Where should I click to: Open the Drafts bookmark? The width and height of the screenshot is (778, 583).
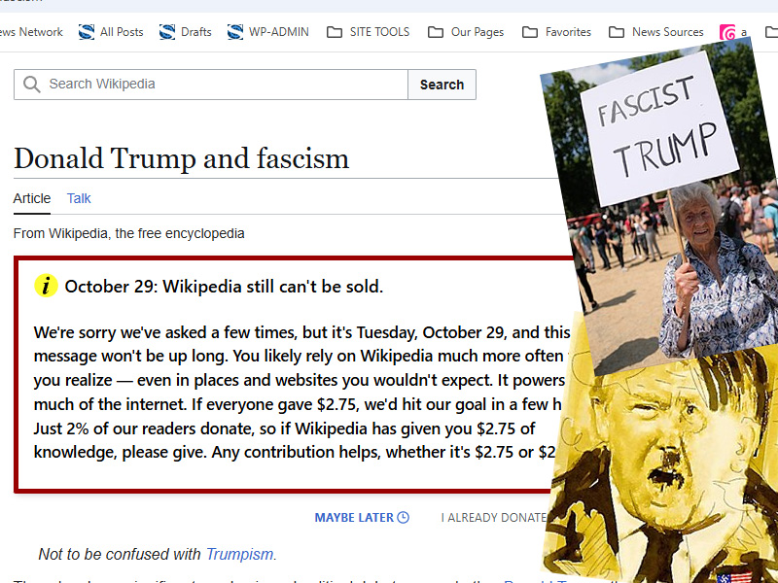[186, 32]
